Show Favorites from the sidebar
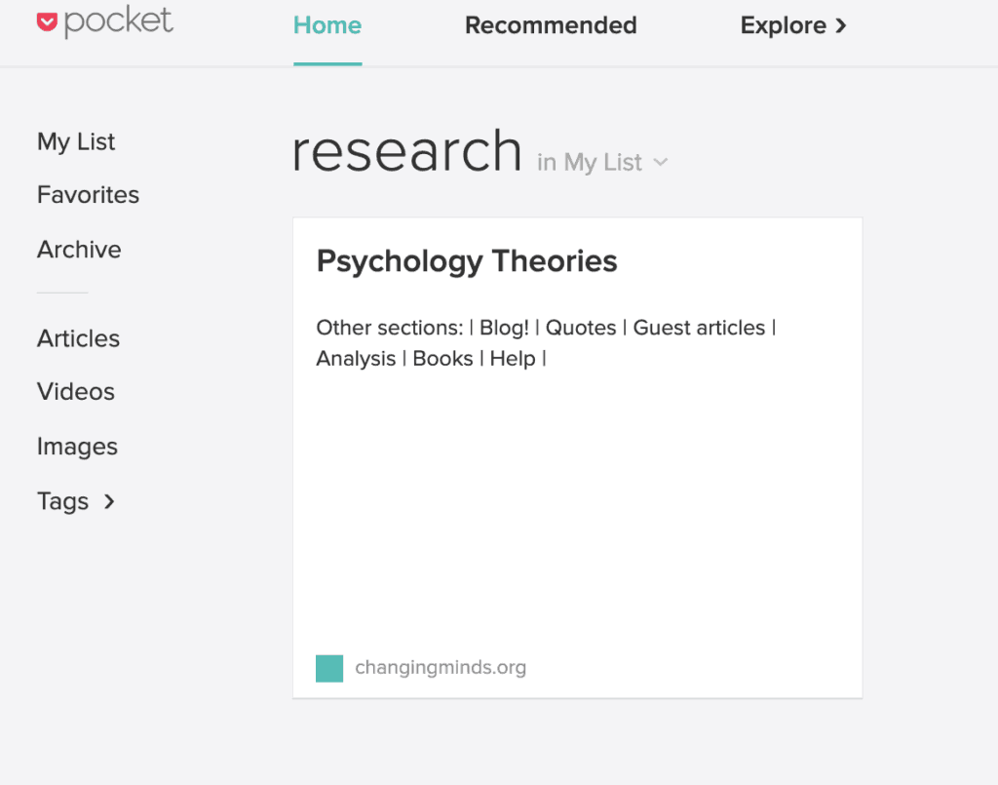 88,195
